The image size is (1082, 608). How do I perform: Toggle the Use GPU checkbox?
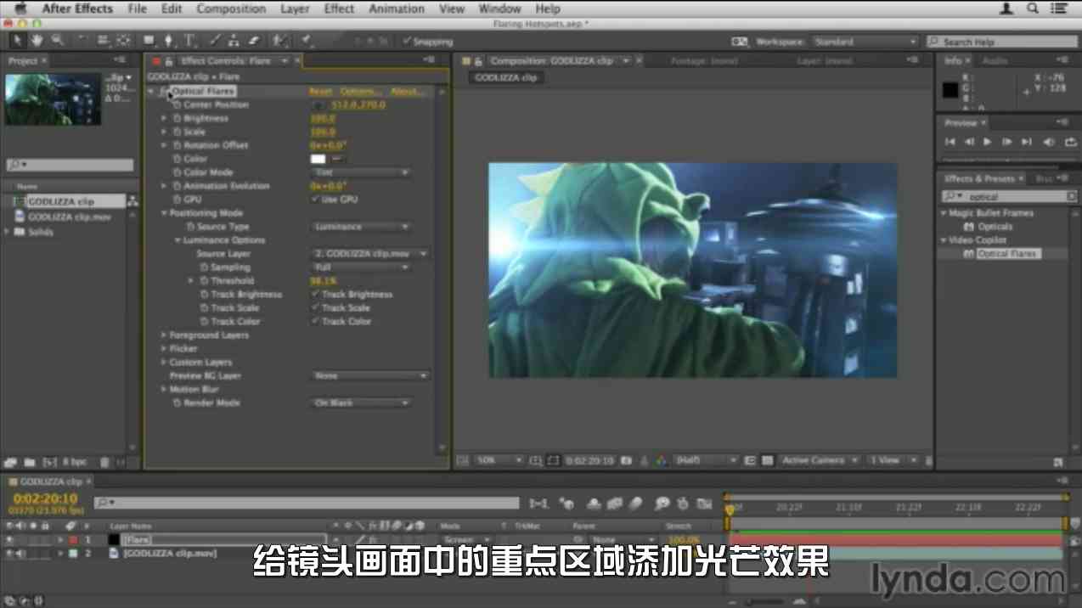[315, 200]
